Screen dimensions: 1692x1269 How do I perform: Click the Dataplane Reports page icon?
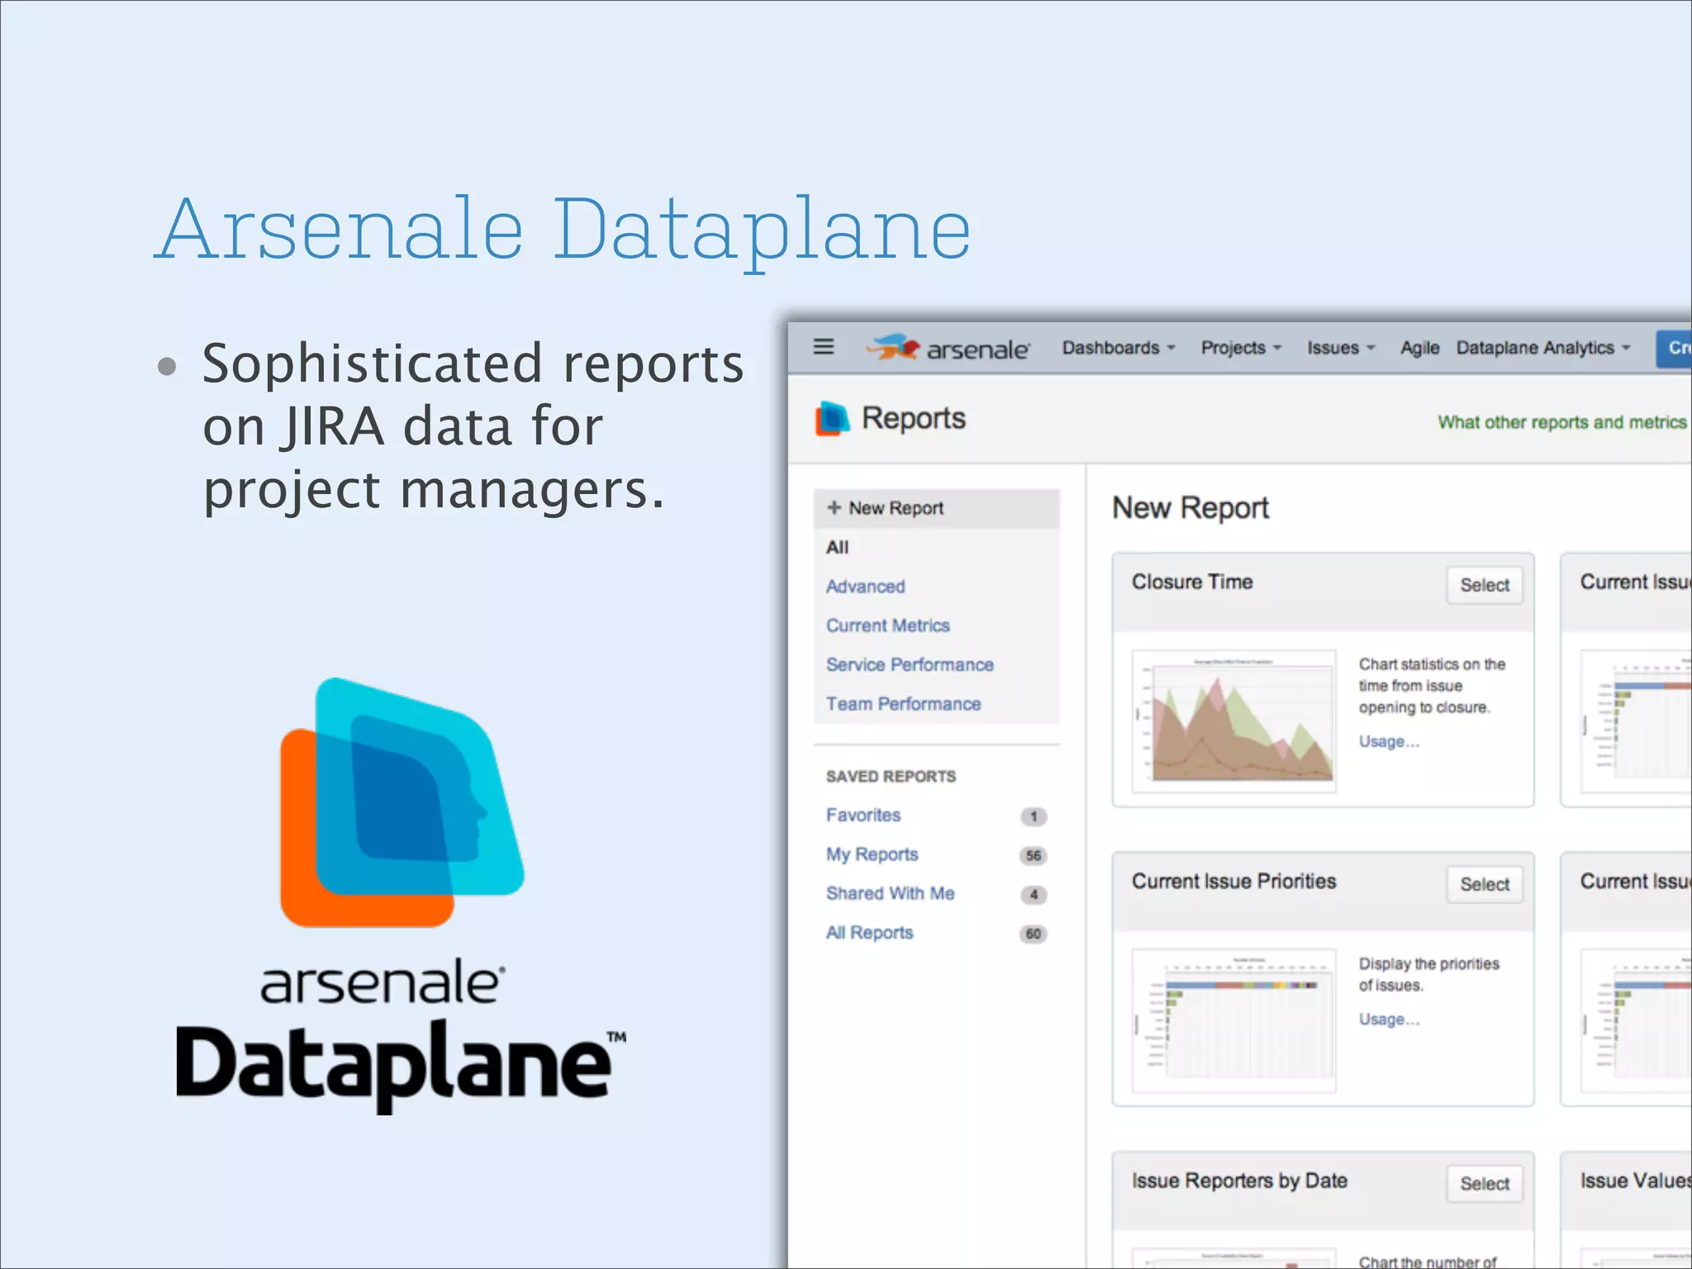832,418
